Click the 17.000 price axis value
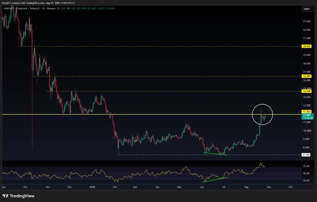This screenshot has width=317, height=202. [x=307, y=72]
